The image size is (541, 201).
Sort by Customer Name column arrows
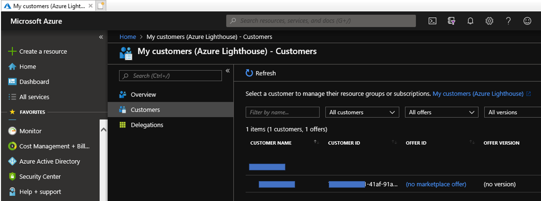click(317, 142)
